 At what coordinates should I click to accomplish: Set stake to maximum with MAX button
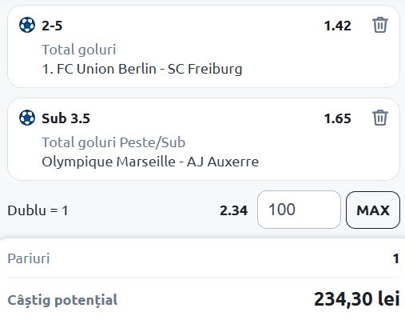click(373, 210)
